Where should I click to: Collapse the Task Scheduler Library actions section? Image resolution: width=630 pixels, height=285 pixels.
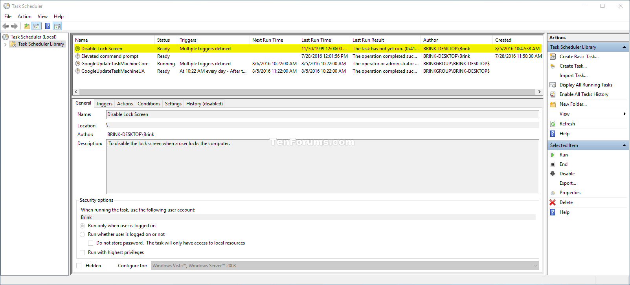[x=624, y=47]
